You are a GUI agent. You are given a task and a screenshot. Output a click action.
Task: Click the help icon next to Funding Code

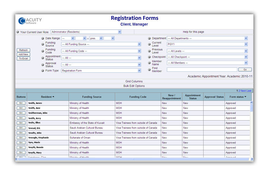tap(43, 51)
